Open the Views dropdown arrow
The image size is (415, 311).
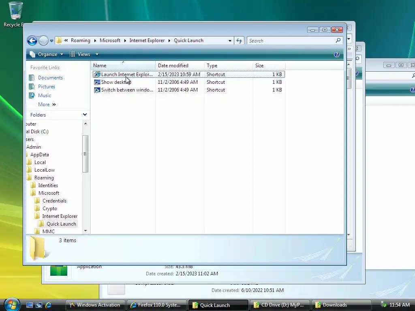pyautogui.click(x=97, y=54)
